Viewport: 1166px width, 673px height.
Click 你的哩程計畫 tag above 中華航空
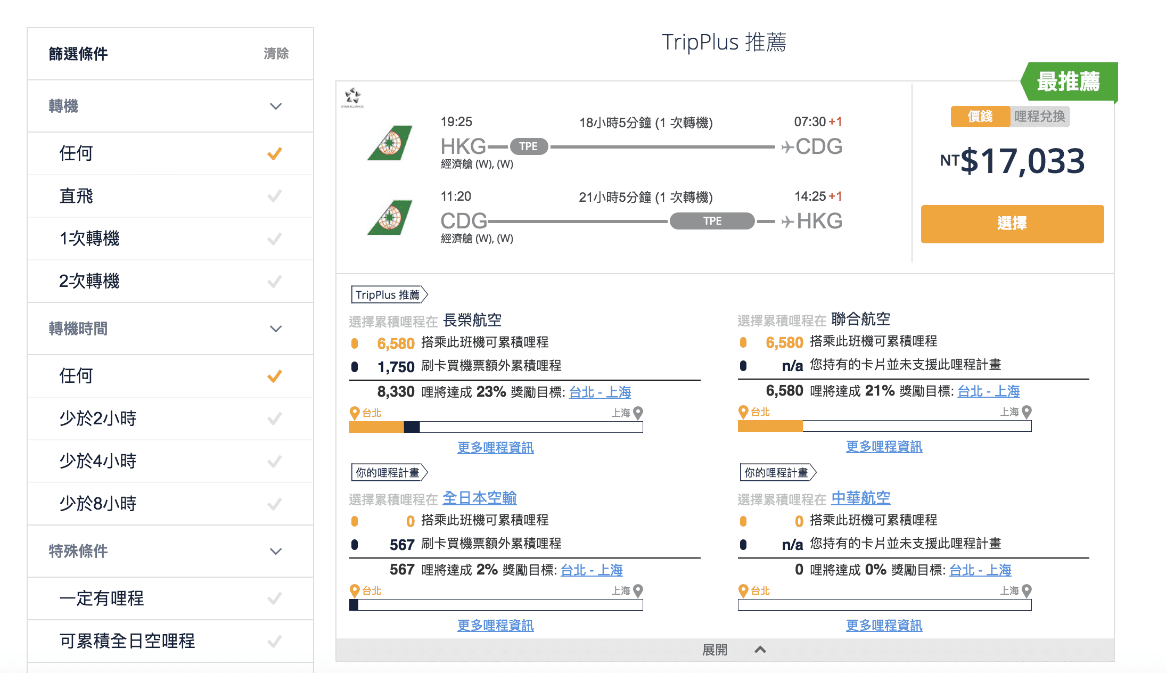pos(778,473)
